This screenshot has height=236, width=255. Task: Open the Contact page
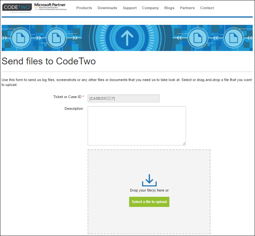click(x=207, y=8)
